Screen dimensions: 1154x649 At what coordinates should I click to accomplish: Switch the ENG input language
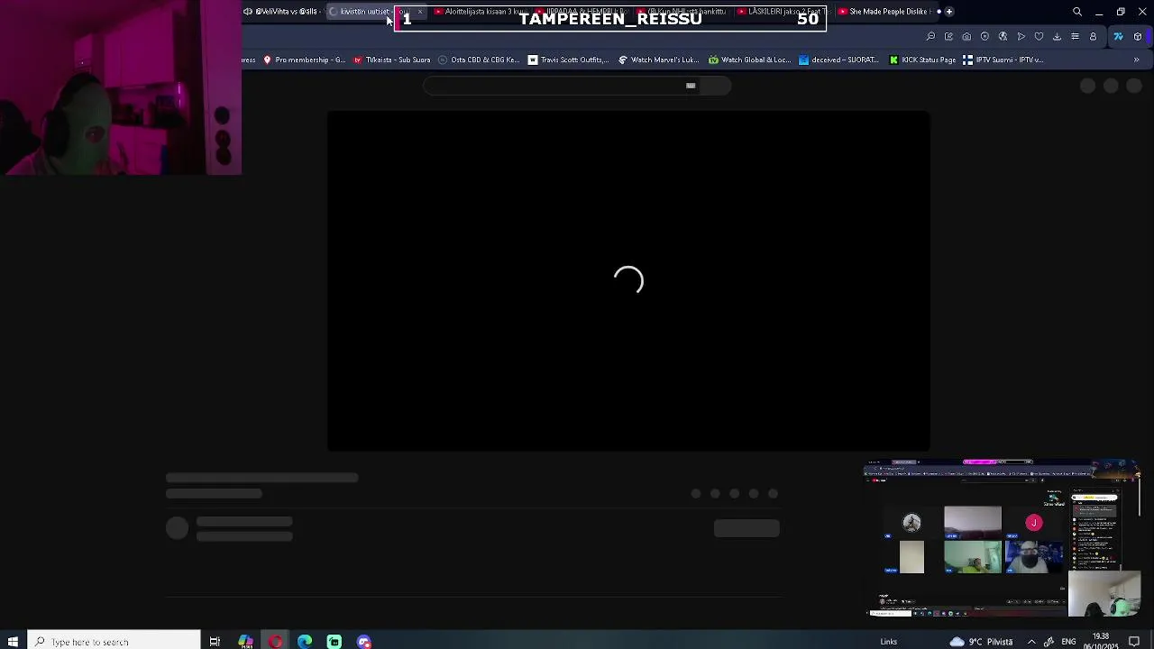[1068, 642]
